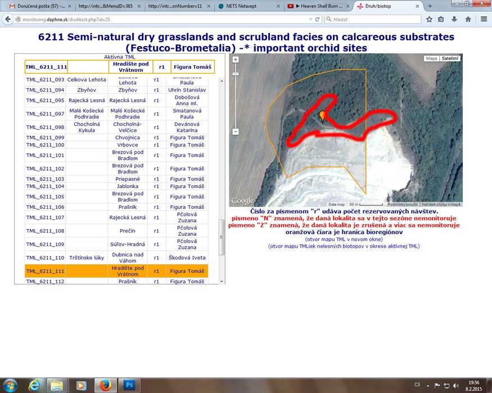Viewport: 492px width, 393px height.
Task: Go to the Firefox home page
Action: click(x=468, y=19)
